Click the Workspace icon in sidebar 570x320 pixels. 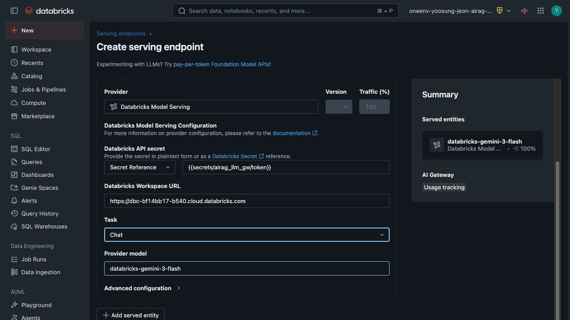click(x=14, y=49)
